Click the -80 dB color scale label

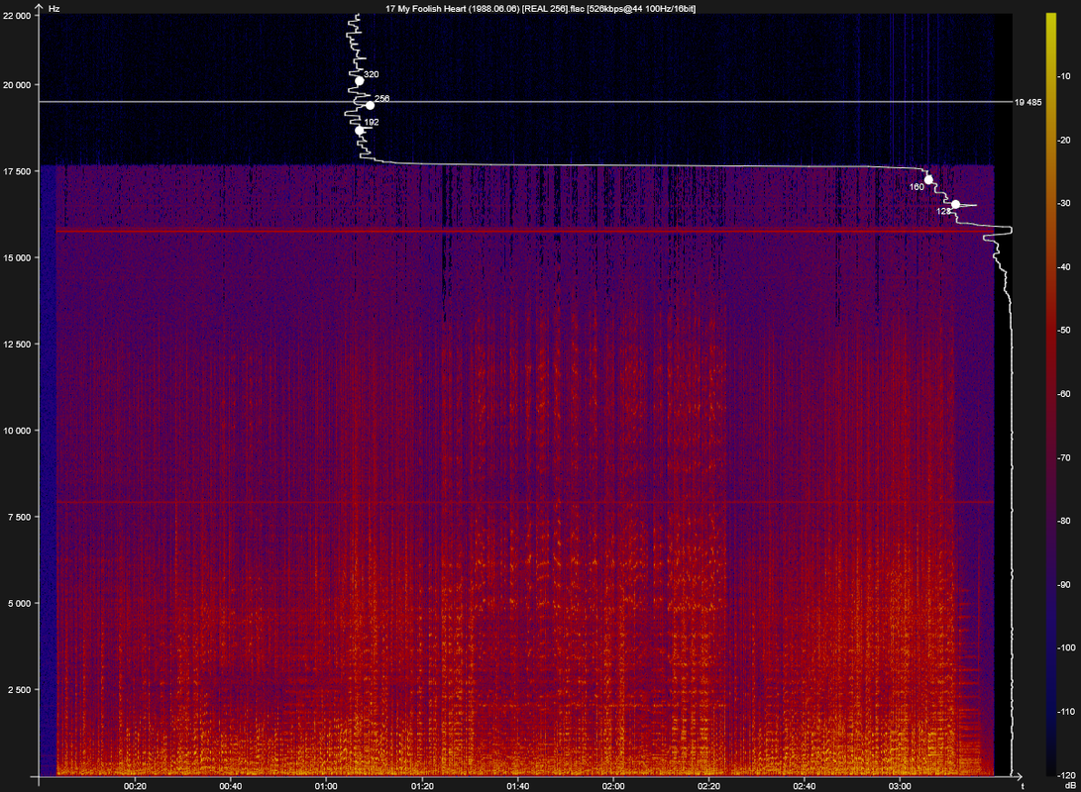click(x=1064, y=522)
